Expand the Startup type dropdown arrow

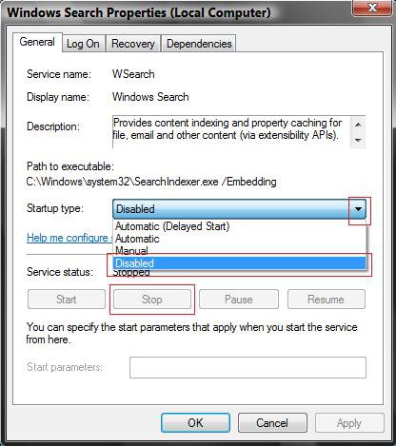358,209
